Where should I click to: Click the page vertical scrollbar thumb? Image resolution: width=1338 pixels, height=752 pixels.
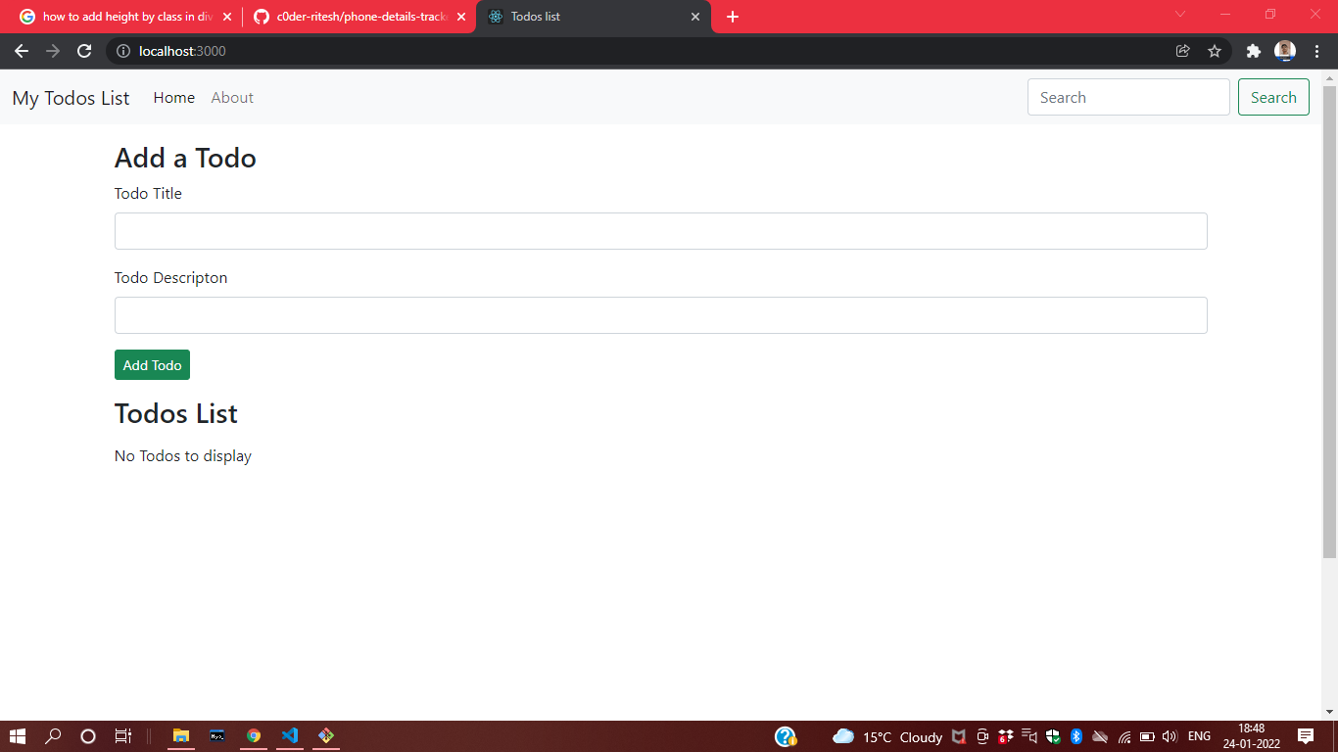[1329, 321]
